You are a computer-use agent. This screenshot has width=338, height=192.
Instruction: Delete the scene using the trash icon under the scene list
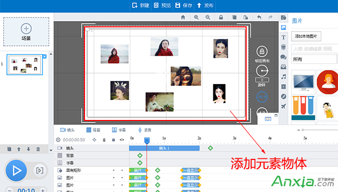click(38, 149)
